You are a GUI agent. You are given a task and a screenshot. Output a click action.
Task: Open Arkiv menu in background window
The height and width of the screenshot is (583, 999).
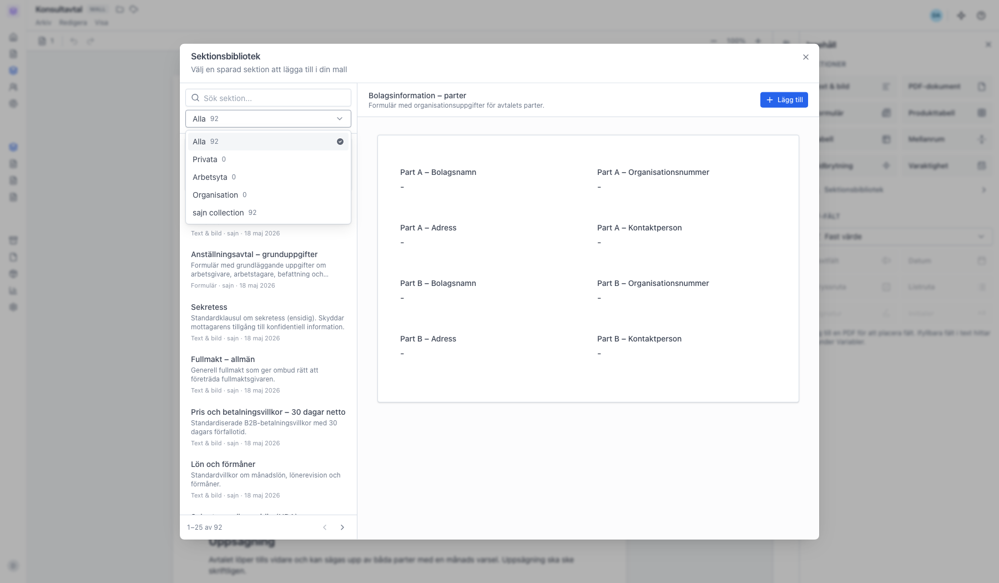click(x=43, y=23)
